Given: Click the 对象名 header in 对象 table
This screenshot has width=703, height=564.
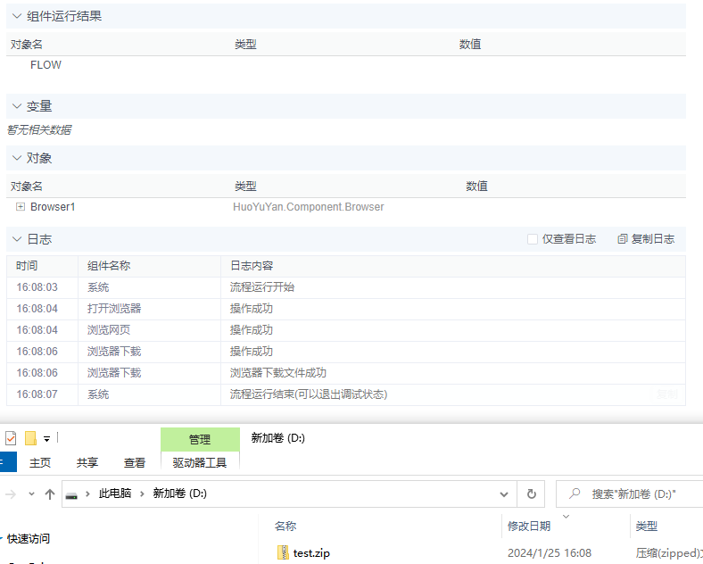Looking at the screenshot, I should click(27, 186).
